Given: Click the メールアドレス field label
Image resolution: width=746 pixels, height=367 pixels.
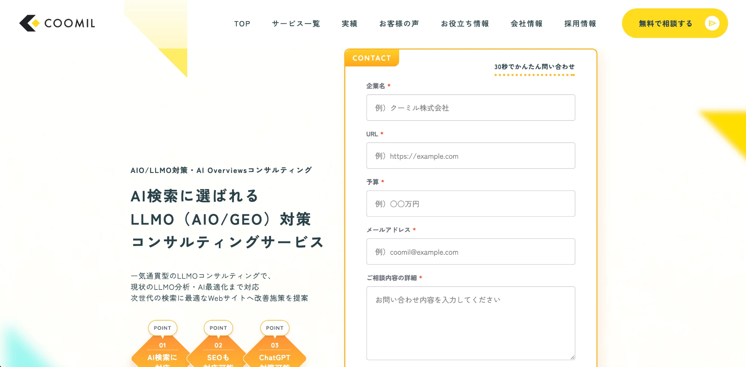Looking at the screenshot, I should coord(388,230).
